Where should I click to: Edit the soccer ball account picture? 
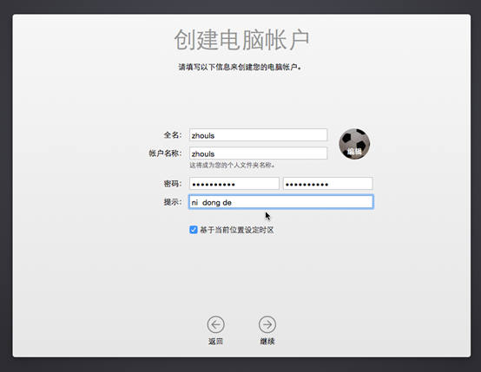click(x=354, y=144)
